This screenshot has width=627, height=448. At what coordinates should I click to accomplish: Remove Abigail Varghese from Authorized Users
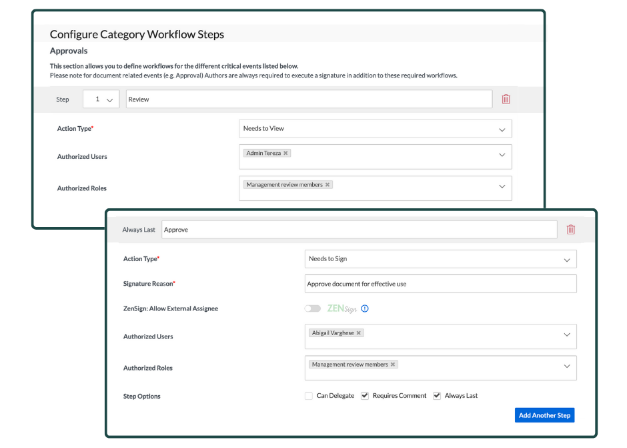point(358,332)
